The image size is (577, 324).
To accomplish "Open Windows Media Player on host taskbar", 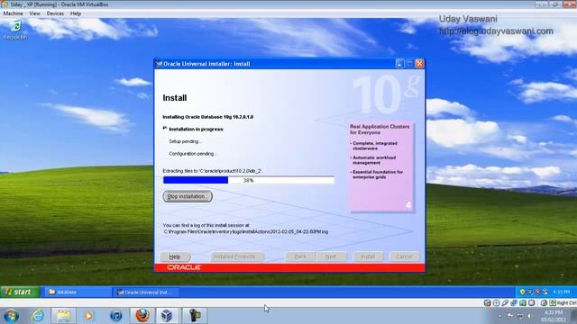I will tap(88, 316).
